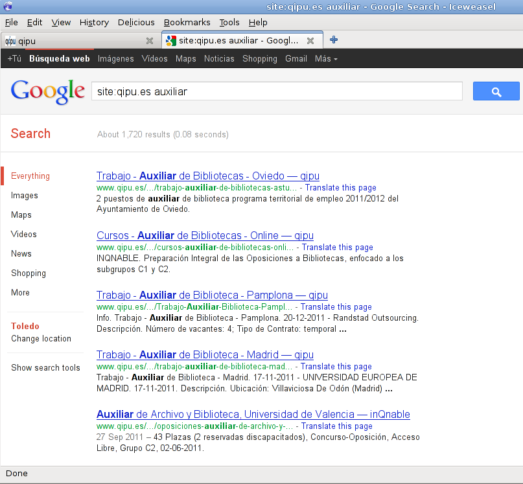This screenshot has height=484, width=523.
Task: Click the Google logo
Action: 48,92
